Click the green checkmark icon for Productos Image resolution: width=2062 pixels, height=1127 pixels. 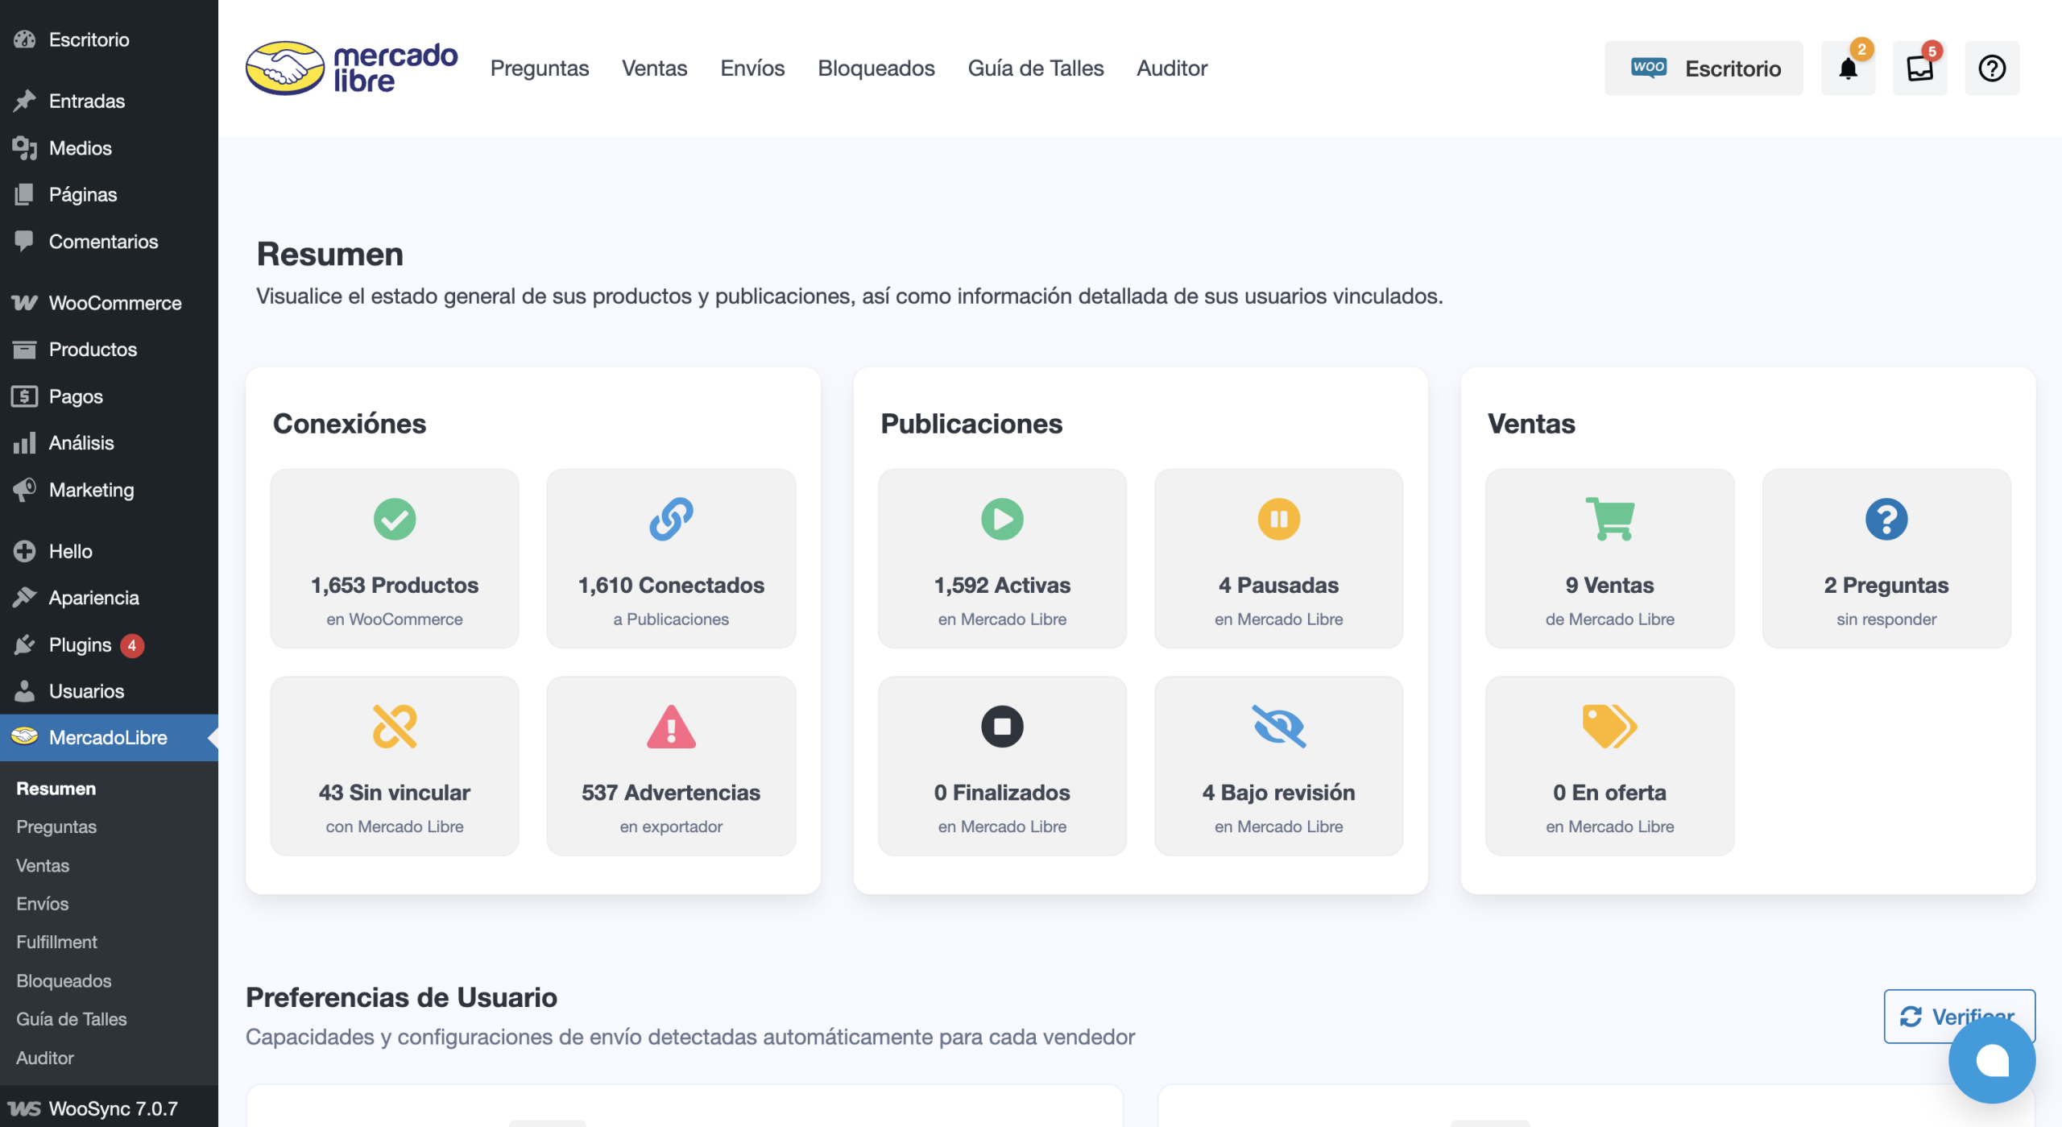(x=395, y=519)
